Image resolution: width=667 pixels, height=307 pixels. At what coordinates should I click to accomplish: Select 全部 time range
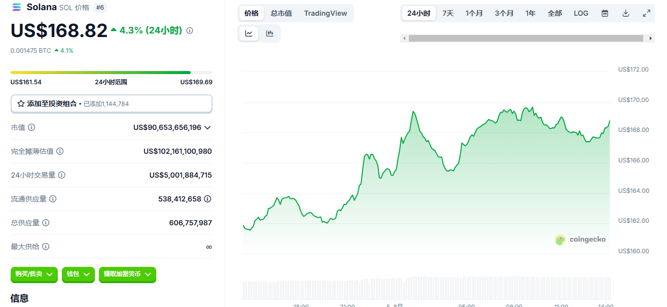555,13
